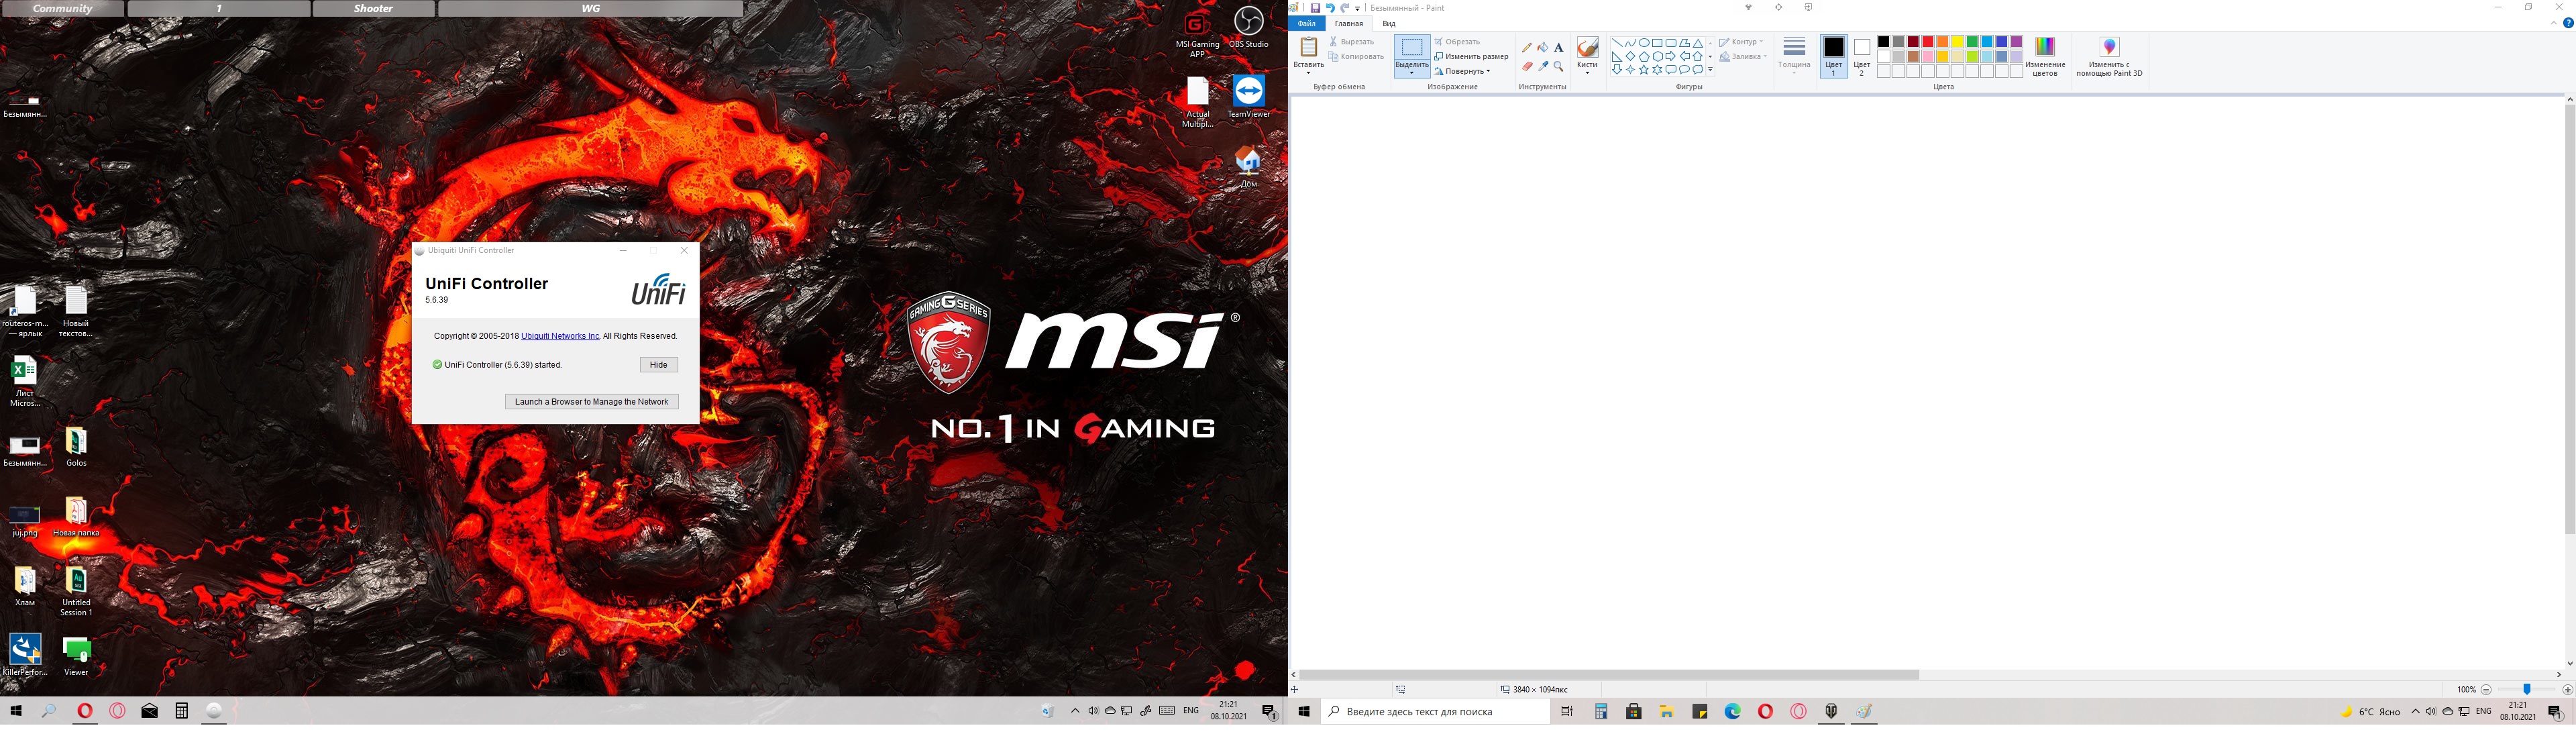
Task: Open the WG desktop tab
Action: [x=590, y=8]
